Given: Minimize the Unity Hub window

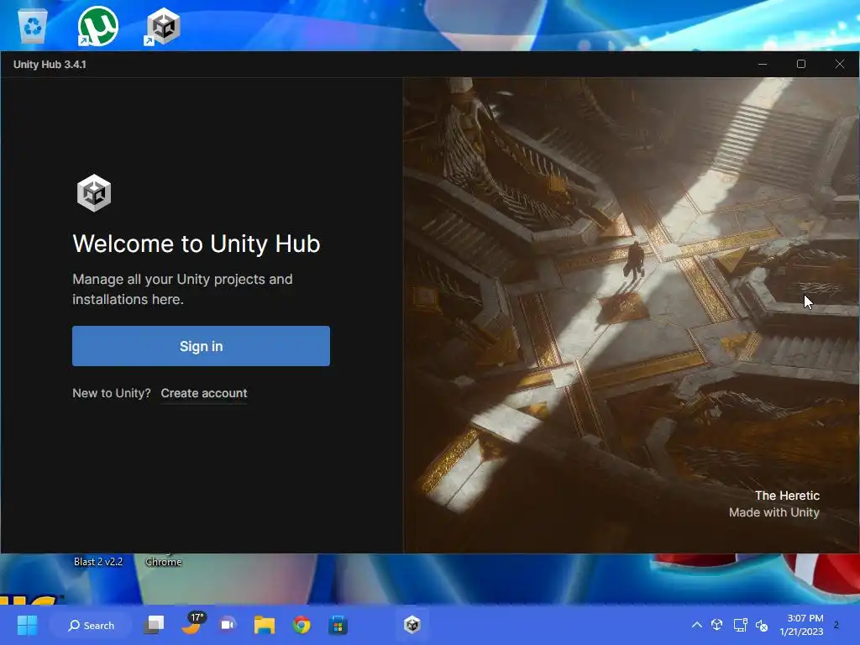Looking at the screenshot, I should click(x=763, y=64).
